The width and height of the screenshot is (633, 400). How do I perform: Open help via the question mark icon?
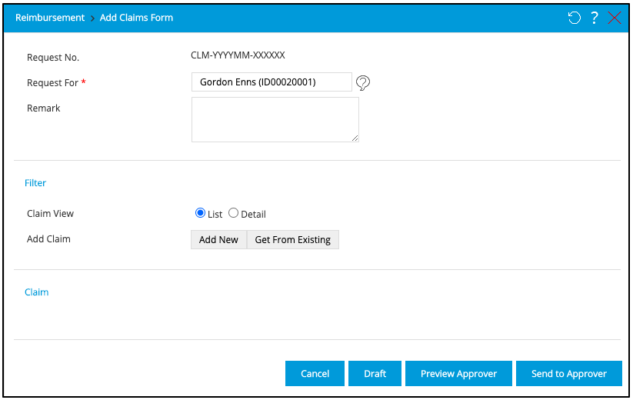point(594,18)
